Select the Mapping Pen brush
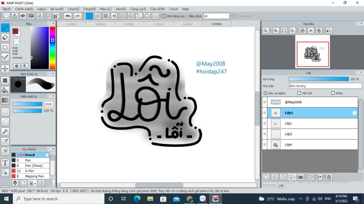Image resolution: width=364 pixels, height=204 pixels. (x=31, y=176)
